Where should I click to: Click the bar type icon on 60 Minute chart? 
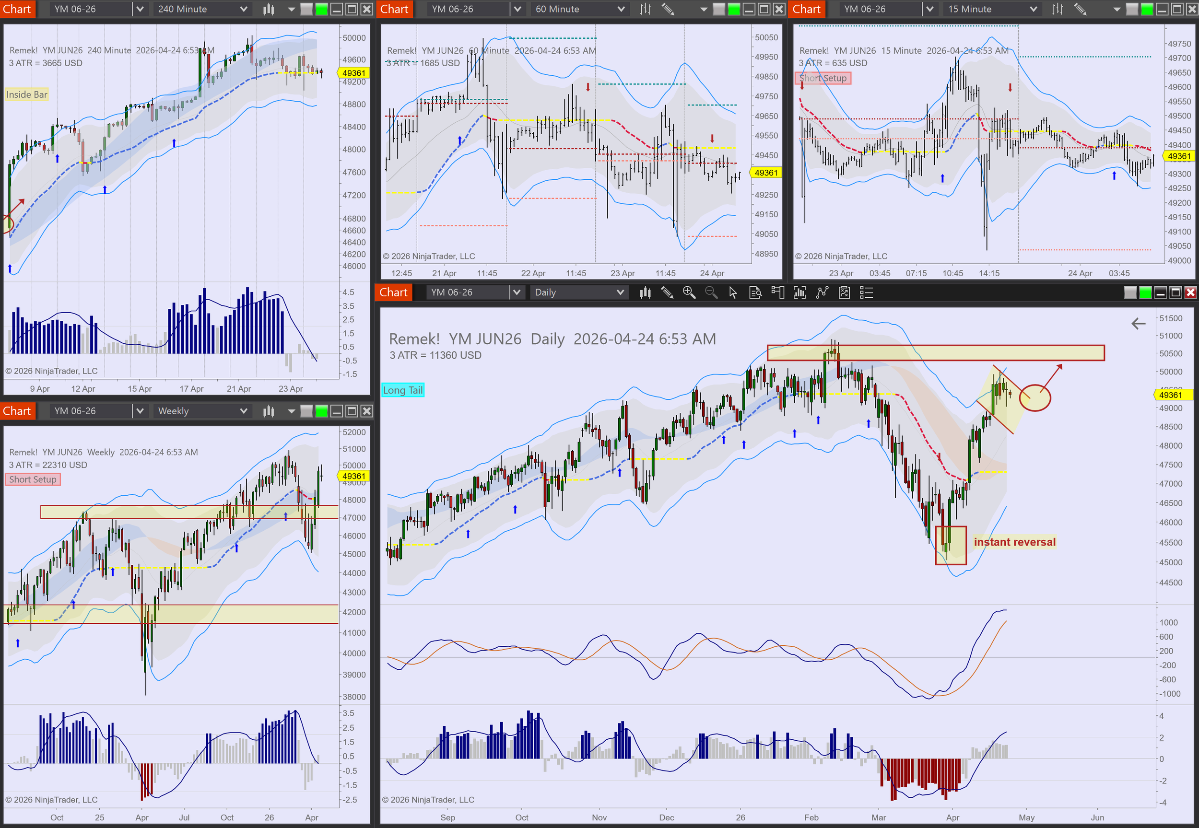[x=645, y=9]
